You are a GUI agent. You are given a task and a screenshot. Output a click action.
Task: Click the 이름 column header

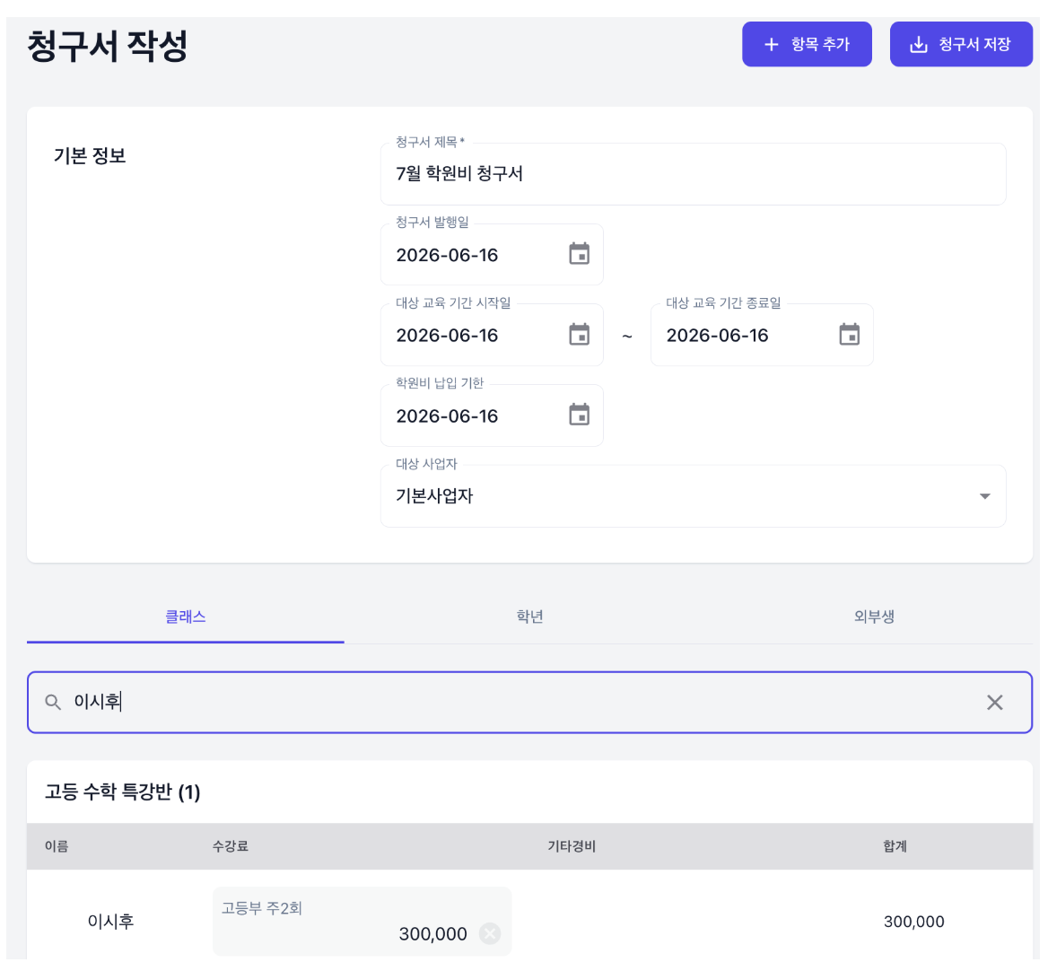[57, 846]
